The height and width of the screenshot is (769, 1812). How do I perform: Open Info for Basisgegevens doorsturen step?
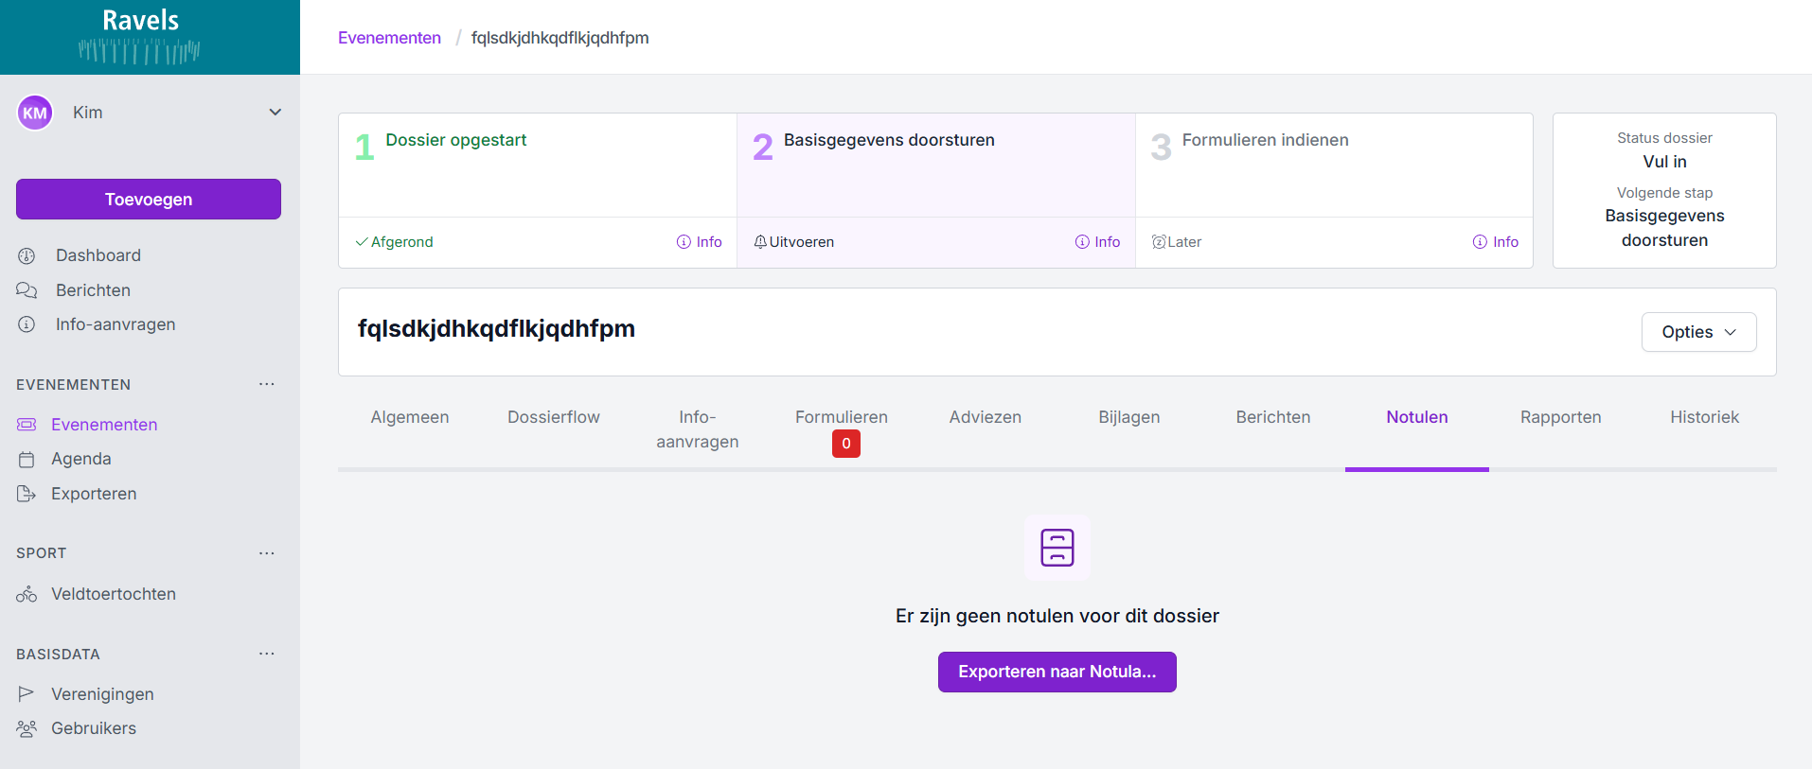pyautogui.click(x=1097, y=242)
